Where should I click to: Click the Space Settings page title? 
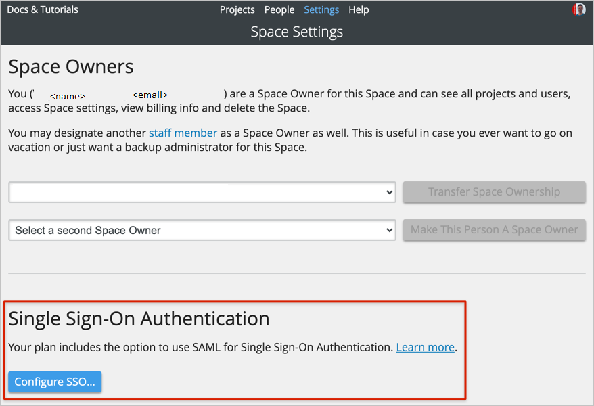[x=296, y=31]
